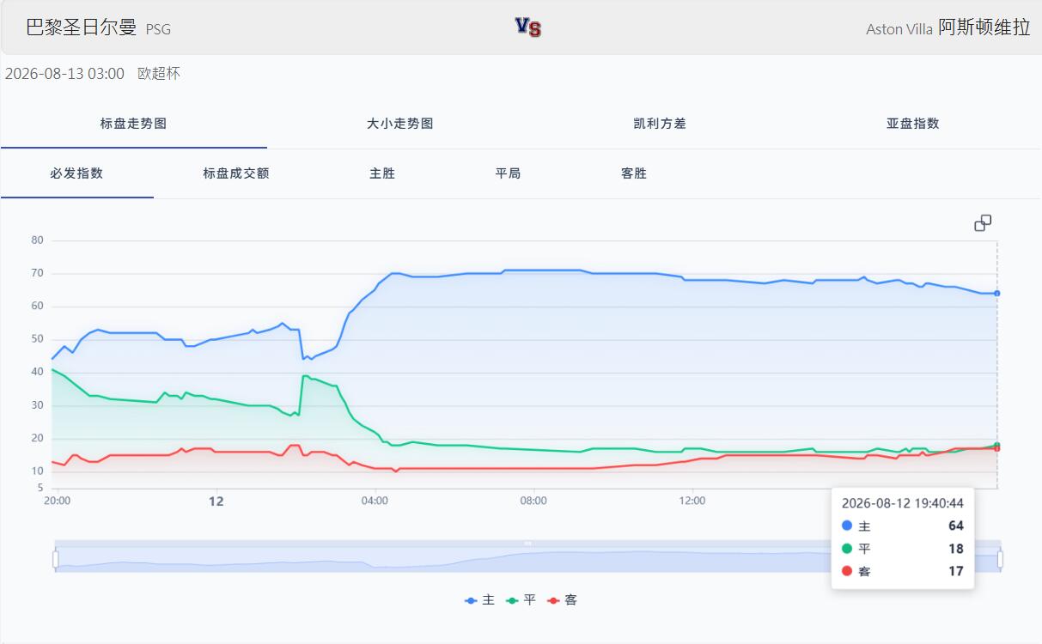Click the top grip of zoom slider
This screenshot has height=644, width=1042.
(527, 543)
